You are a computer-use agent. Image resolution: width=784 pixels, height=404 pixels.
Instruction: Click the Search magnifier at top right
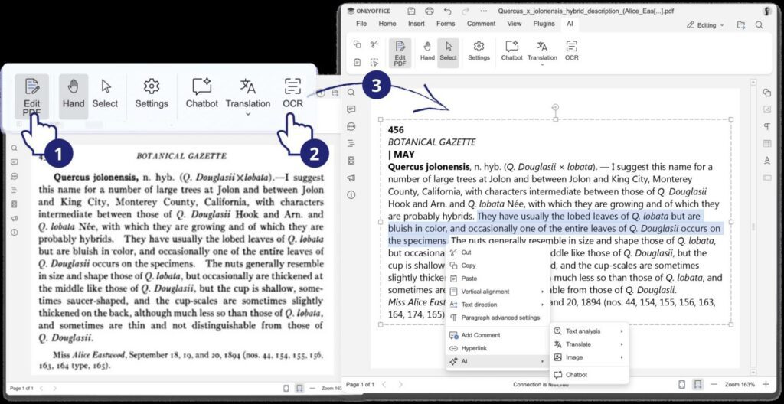tap(759, 24)
